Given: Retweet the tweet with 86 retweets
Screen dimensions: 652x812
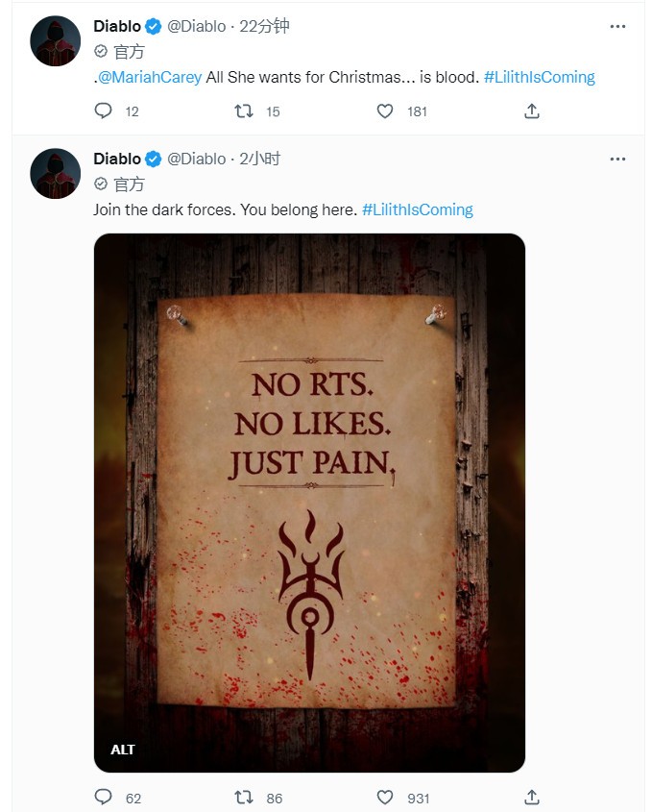Looking at the screenshot, I should coord(245,797).
